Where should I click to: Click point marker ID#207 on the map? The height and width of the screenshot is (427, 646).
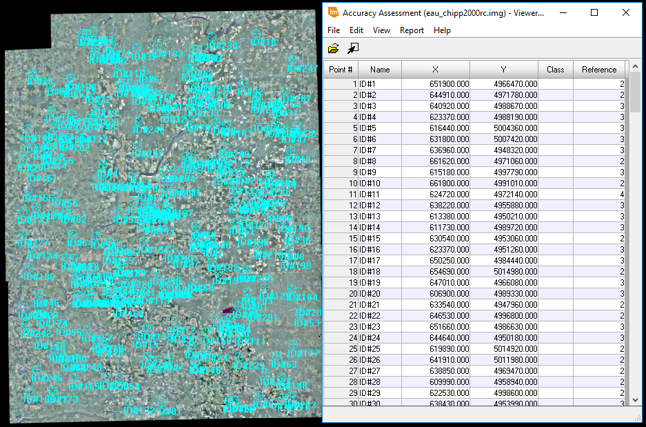137,146
